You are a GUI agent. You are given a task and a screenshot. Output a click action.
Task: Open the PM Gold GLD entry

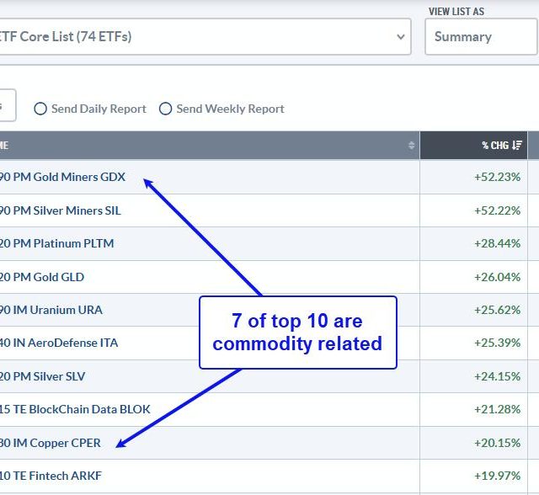(x=42, y=277)
